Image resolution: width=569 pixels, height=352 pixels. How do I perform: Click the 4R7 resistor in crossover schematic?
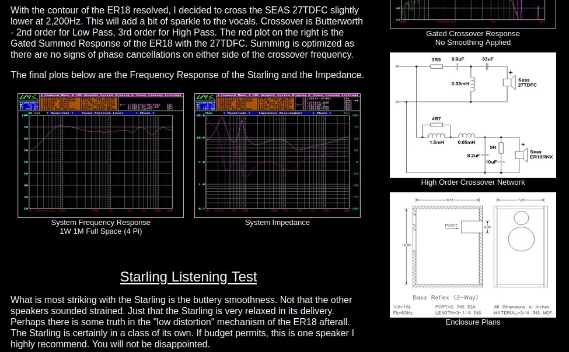coord(437,125)
